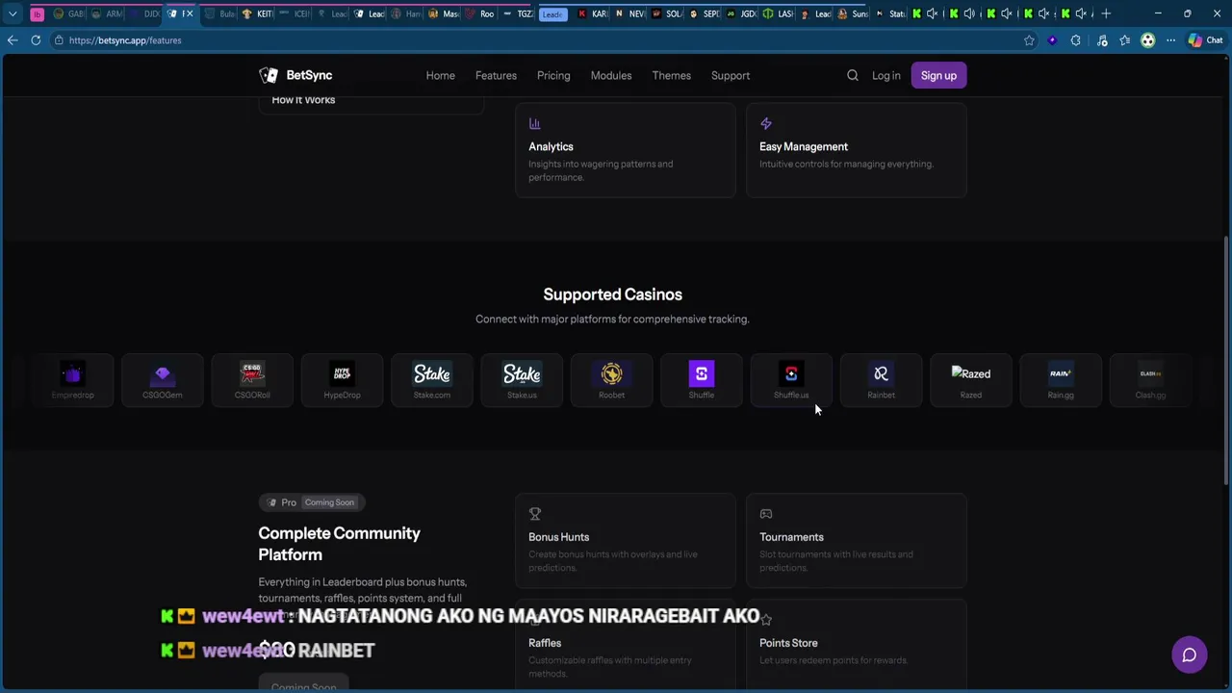This screenshot has height=693, width=1232.
Task: Switch to the SOL browser tab
Action: pyautogui.click(x=667, y=13)
